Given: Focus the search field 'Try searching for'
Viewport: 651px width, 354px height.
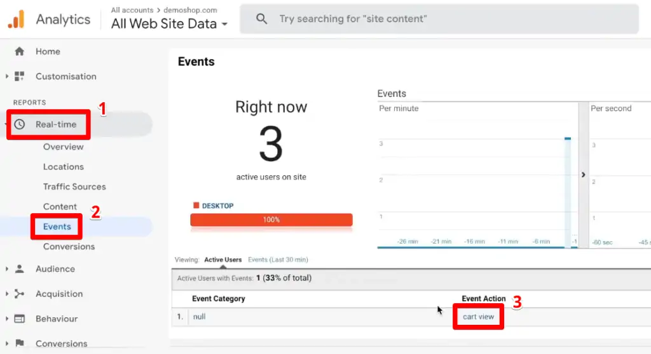Looking at the screenshot, I should pyautogui.click(x=439, y=18).
